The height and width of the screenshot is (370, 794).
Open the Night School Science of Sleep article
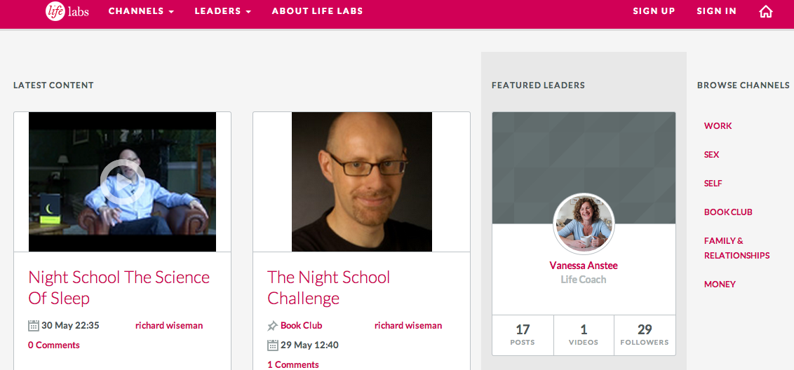(119, 287)
